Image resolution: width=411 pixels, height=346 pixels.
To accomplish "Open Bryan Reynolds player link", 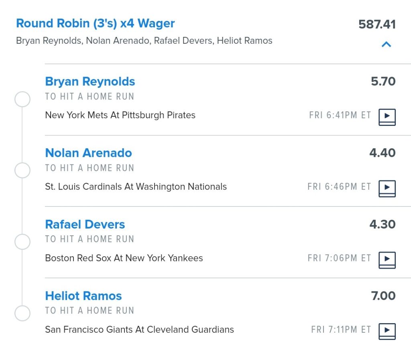I will pyautogui.click(x=90, y=81).
